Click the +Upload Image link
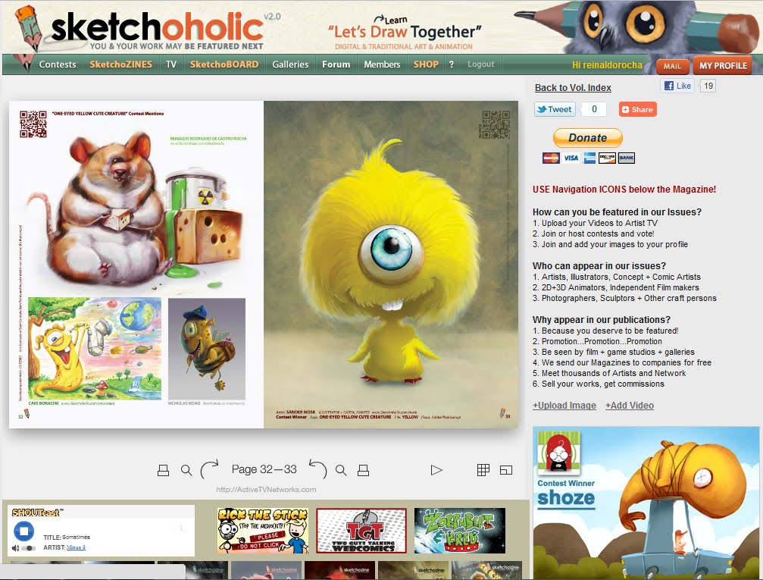Screen dimensions: 763x580 (564, 405)
